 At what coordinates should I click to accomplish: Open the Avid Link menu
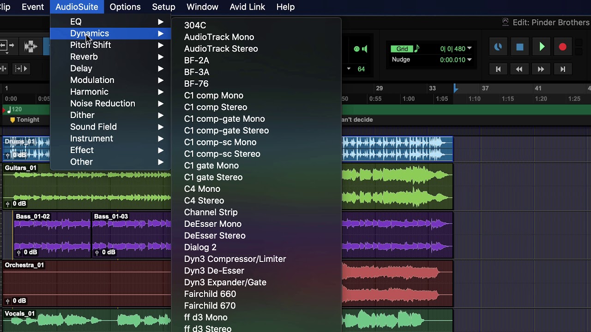tap(247, 7)
